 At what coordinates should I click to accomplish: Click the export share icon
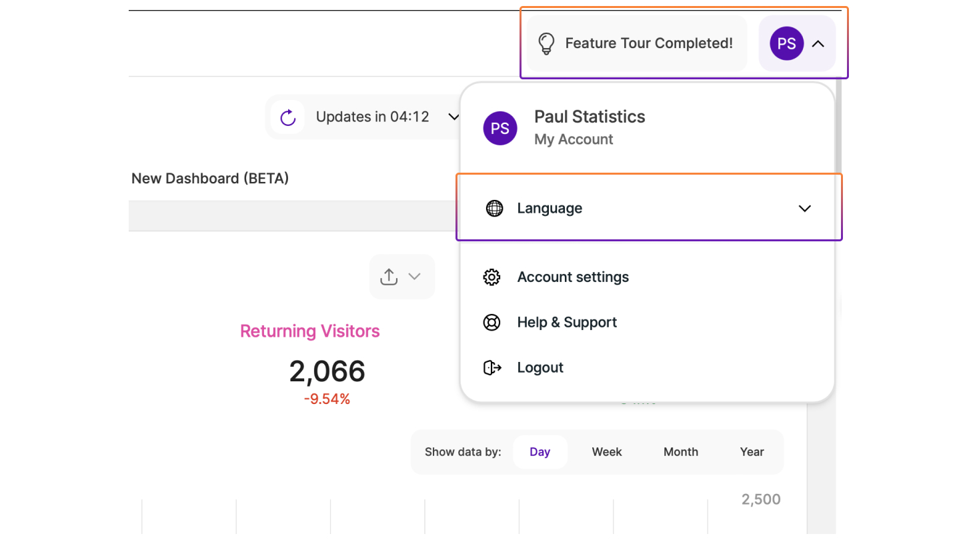(389, 277)
